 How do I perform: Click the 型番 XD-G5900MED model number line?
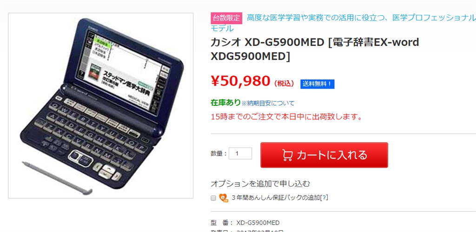[x=245, y=223]
